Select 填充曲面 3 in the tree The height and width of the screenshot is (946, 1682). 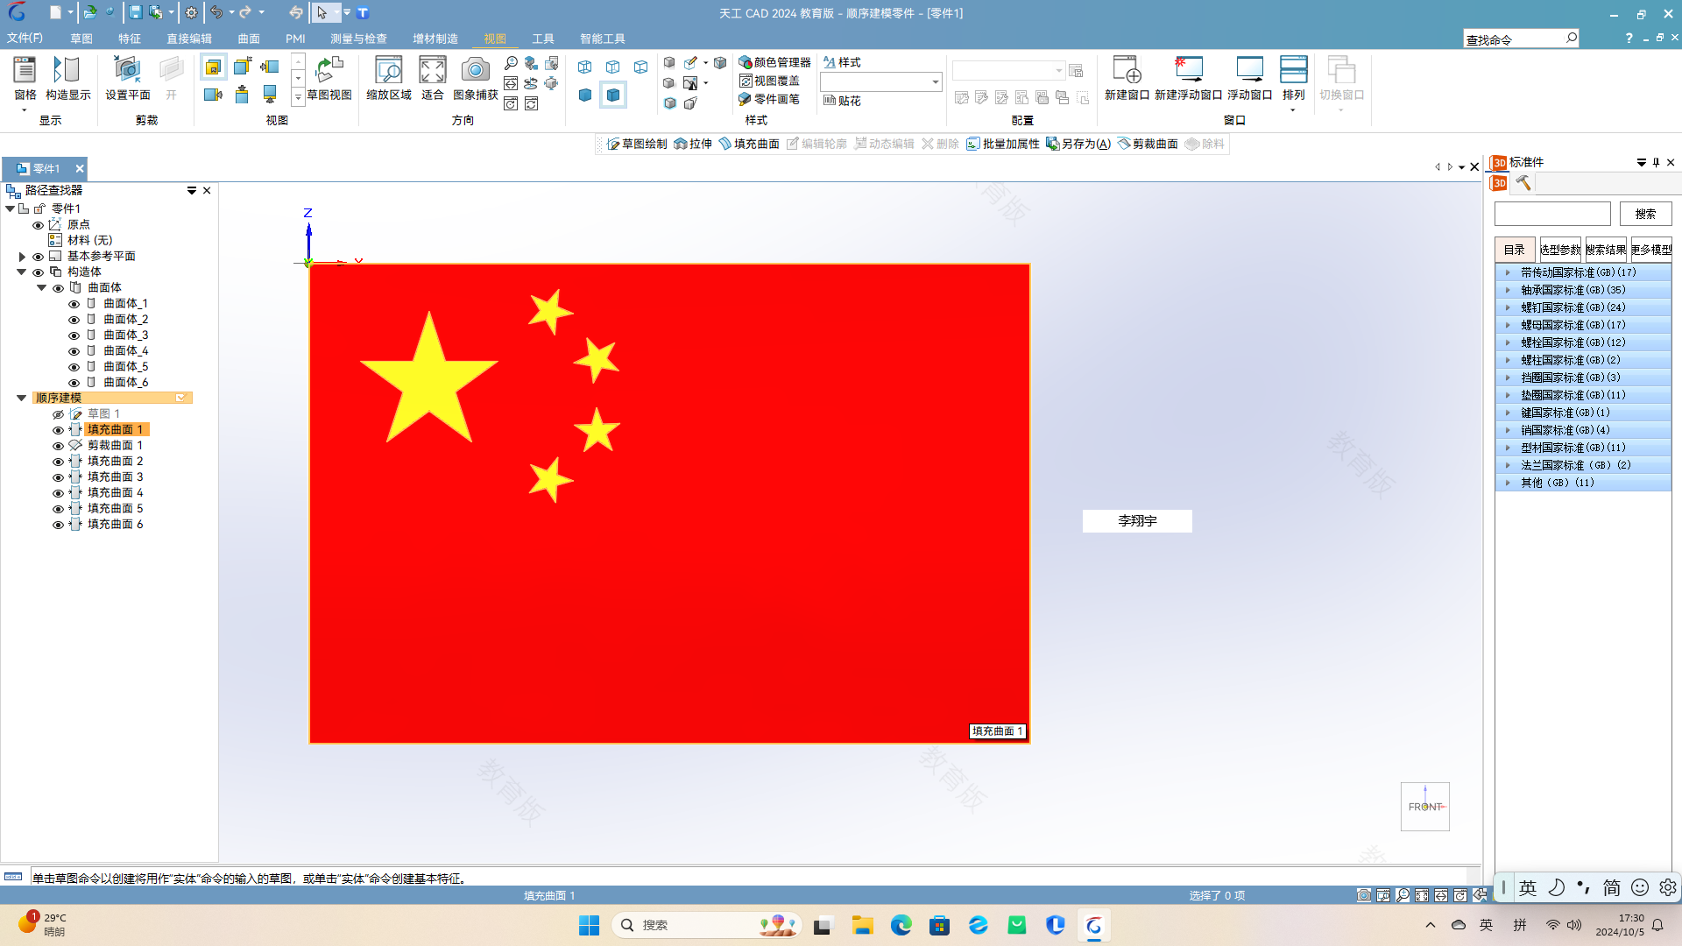pyautogui.click(x=115, y=477)
